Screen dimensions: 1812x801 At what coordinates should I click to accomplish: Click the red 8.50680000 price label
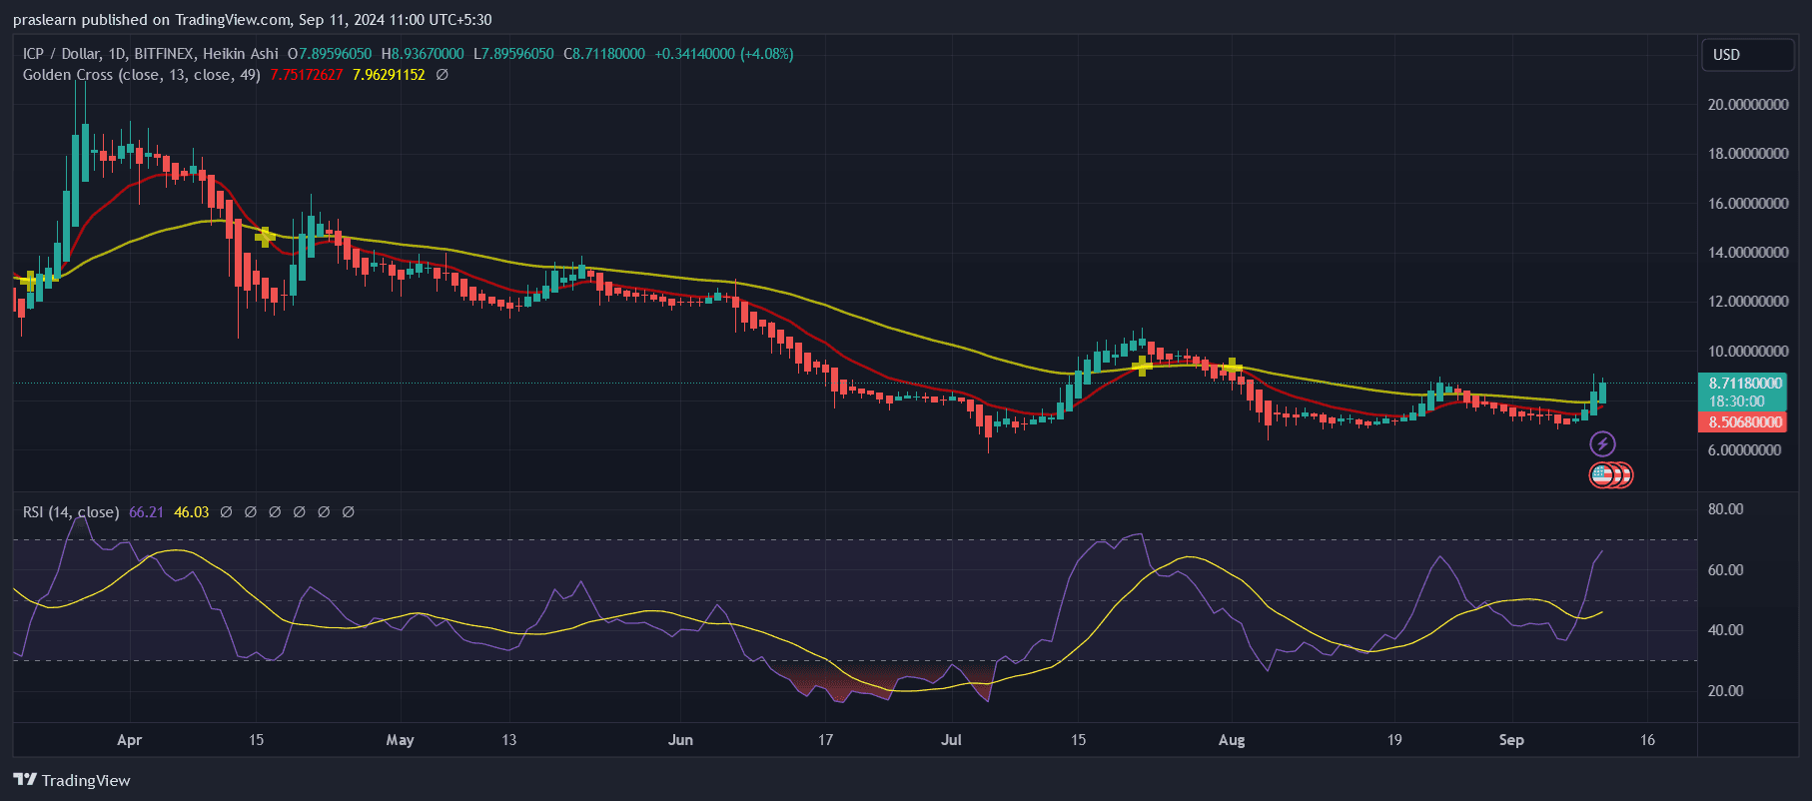coord(1744,422)
